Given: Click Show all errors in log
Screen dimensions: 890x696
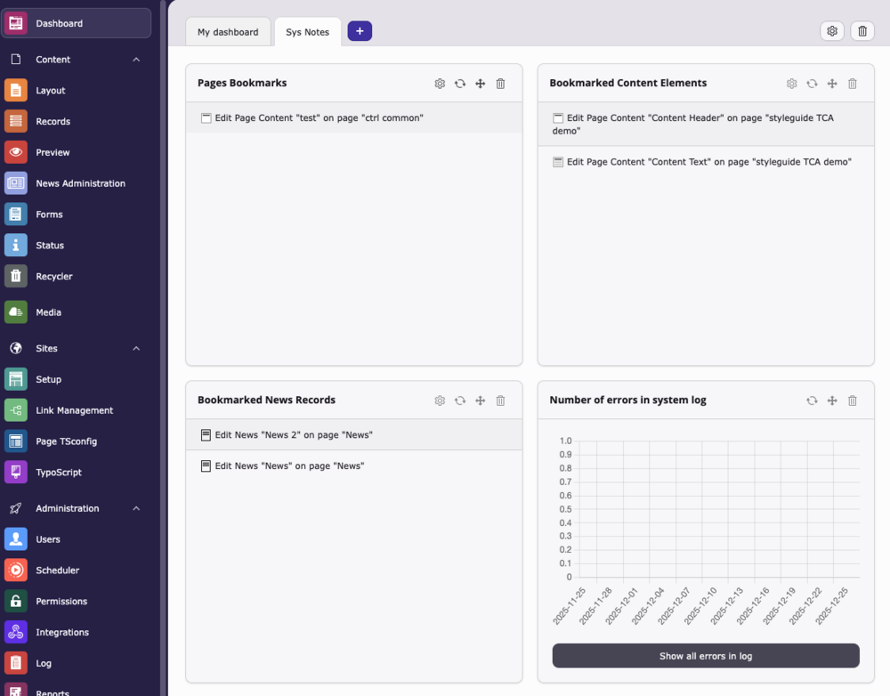Looking at the screenshot, I should click(x=706, y=656).
